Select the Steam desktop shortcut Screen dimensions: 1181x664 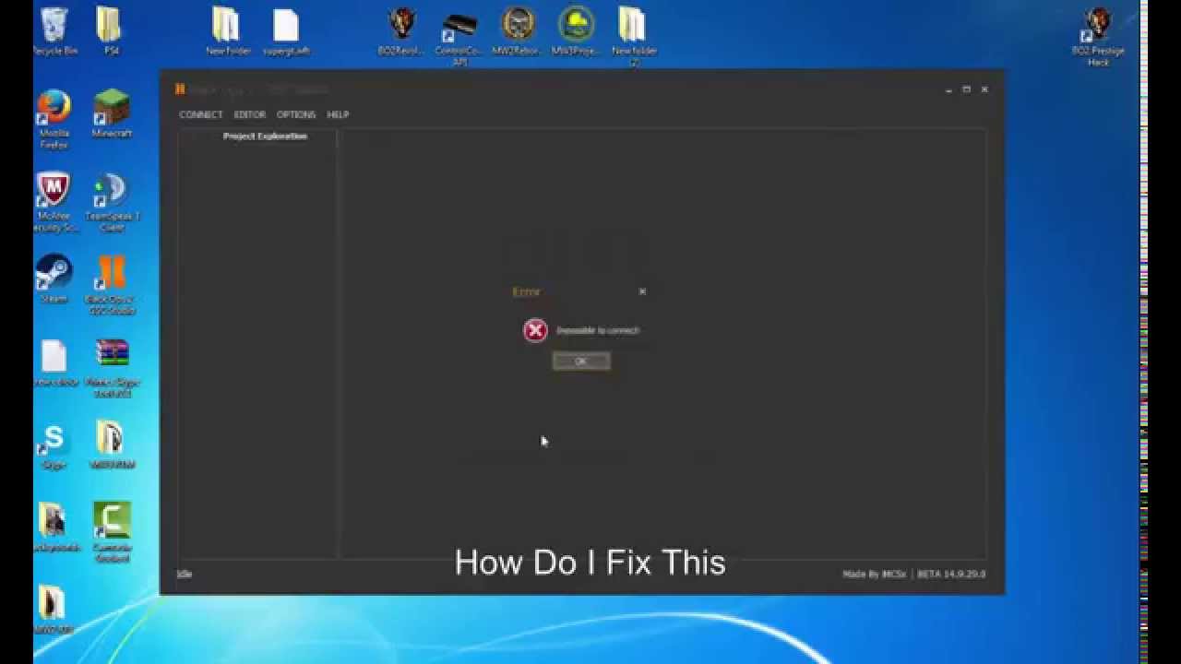54,279
